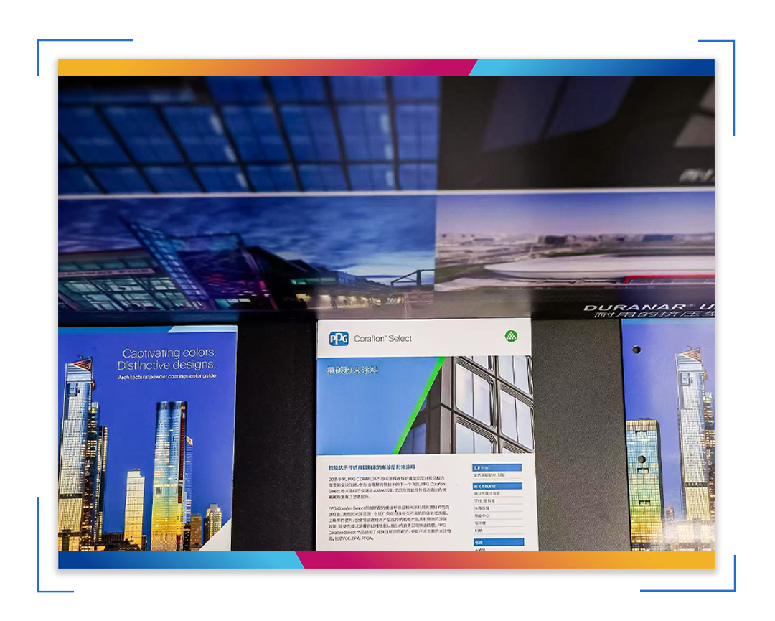This screenshot has width=775, height=621.
Task: Click the PPG logo on the Coraflon brochure
Action: (x=339, y=339)
